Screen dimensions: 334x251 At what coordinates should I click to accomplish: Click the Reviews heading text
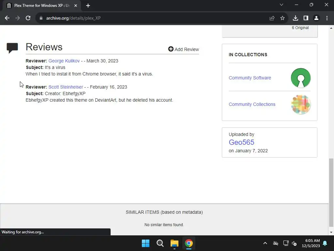pyautogui.click(x=44, y=47)
